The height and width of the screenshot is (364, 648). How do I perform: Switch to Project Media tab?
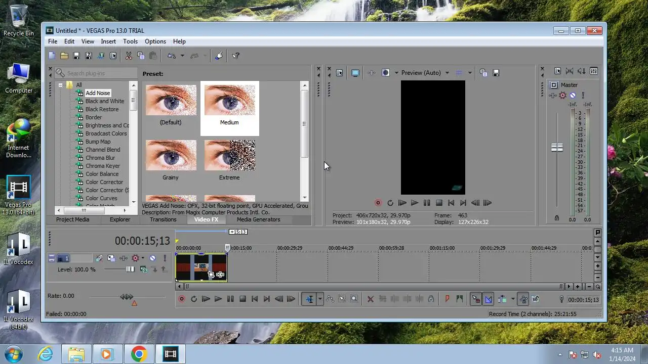point(72,219)
